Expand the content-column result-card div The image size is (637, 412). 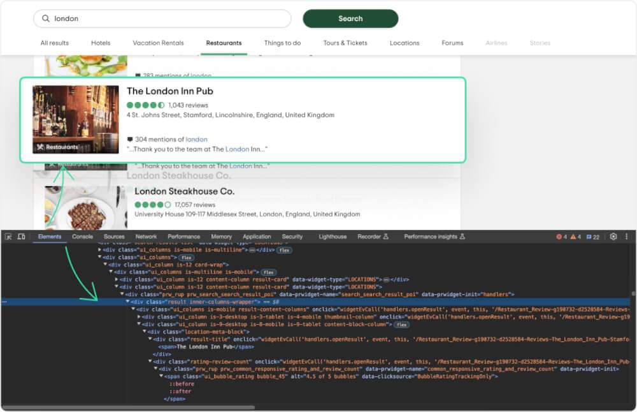118,279
